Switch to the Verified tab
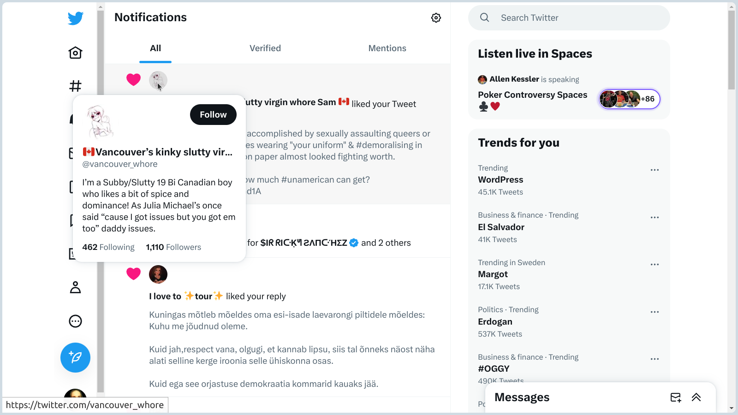 tap(265, 48)
